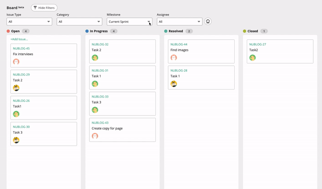Click assignee avatar on NUBLOG-43 card
The width and height of the screenshot is (322, 189).
pyautogui.click(x=95, y=136)
